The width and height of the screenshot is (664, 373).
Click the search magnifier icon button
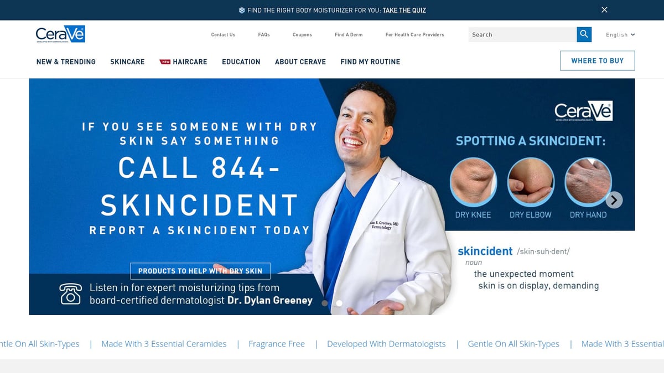point(584,34)
